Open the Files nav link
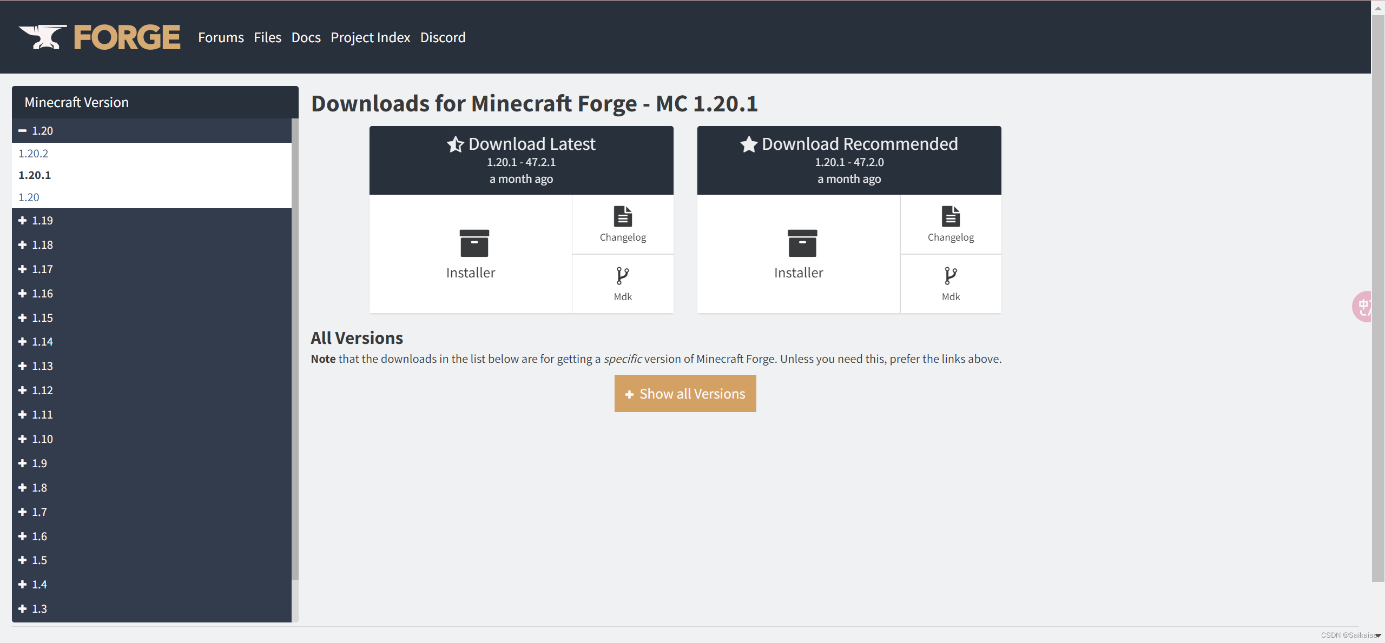 tap(267, 37)
